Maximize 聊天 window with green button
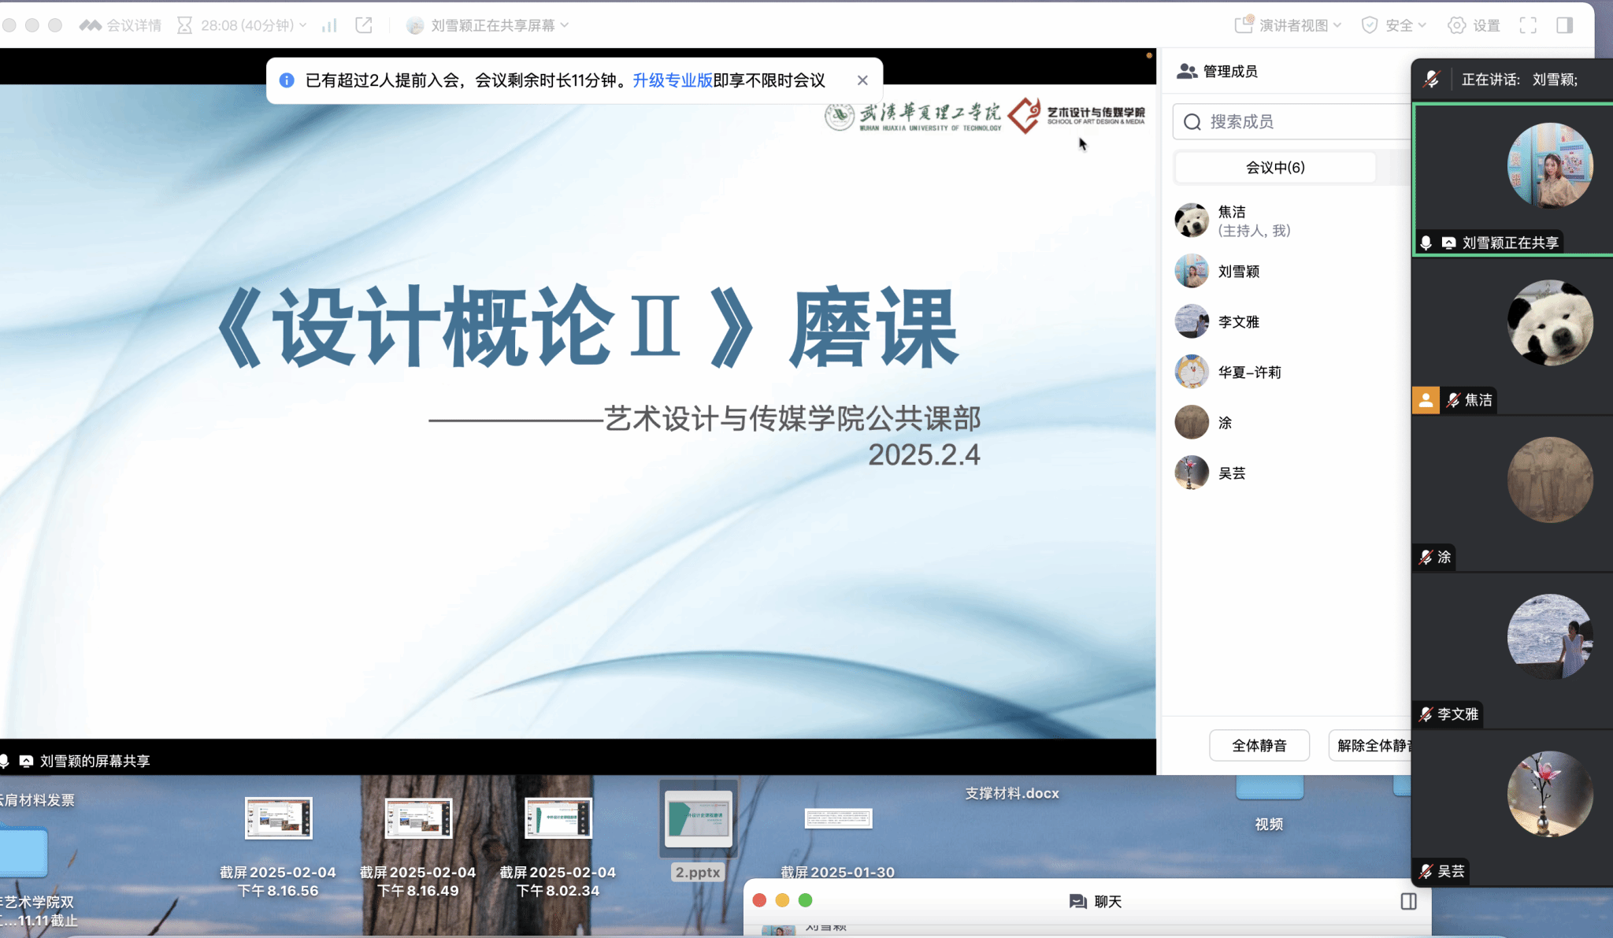This screenshot has width=1613, height=938. point(805,900)
